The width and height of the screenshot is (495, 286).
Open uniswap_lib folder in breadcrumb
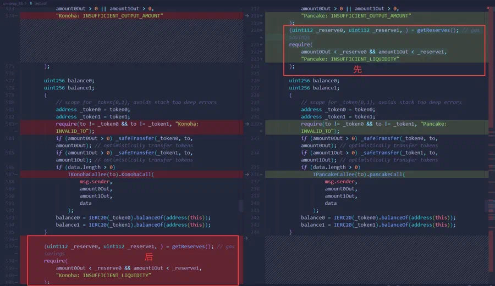[13, 3]
